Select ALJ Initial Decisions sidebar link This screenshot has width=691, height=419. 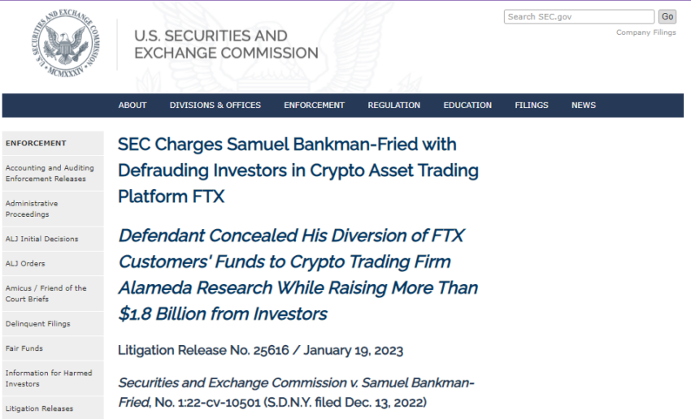pyautogui.click(x=41, y=239)
